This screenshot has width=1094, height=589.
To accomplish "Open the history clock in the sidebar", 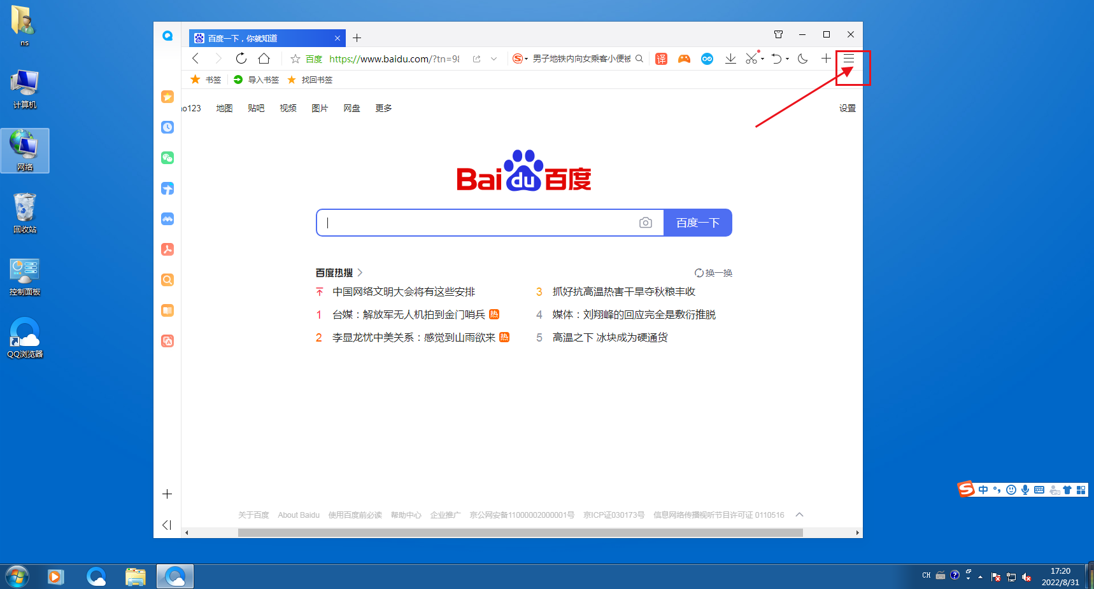I will coord(167,127).
